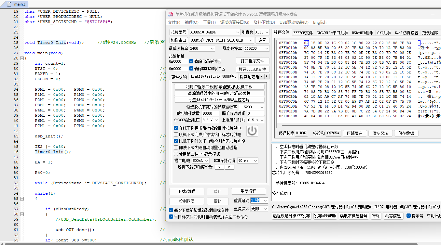Click 打开程序文件 button
Viewport: 441px width, 245px height.
pos(252,61)
